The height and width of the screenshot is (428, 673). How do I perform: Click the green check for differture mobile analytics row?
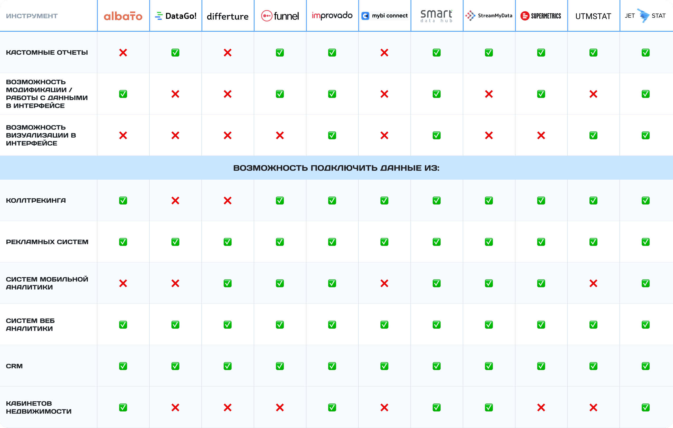228,283
